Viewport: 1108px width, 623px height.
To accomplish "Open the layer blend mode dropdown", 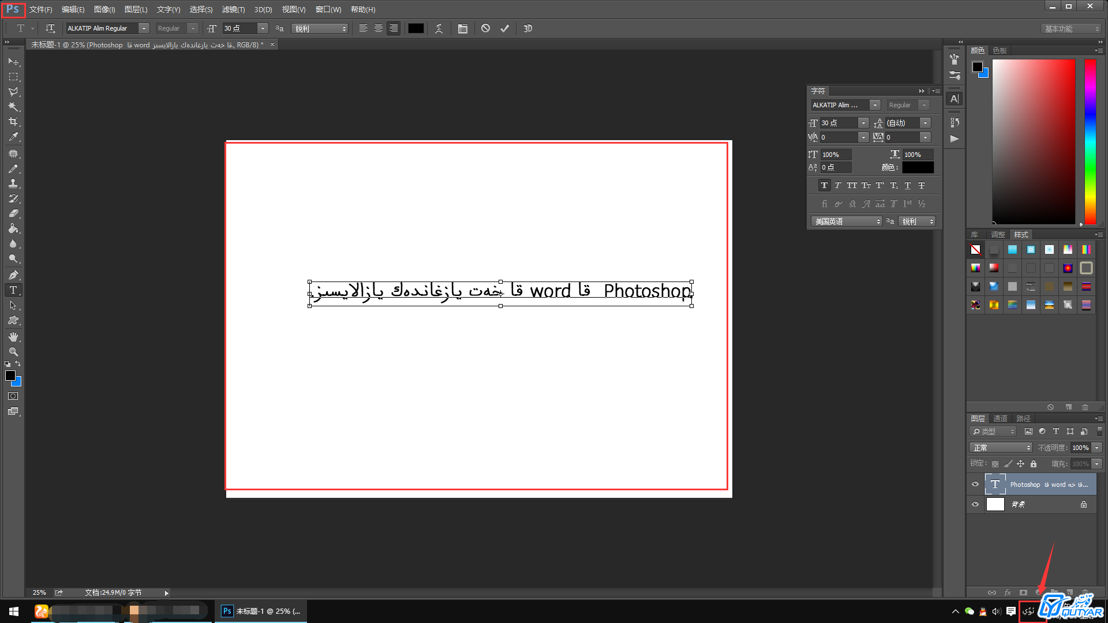I will coord(1001,448).
